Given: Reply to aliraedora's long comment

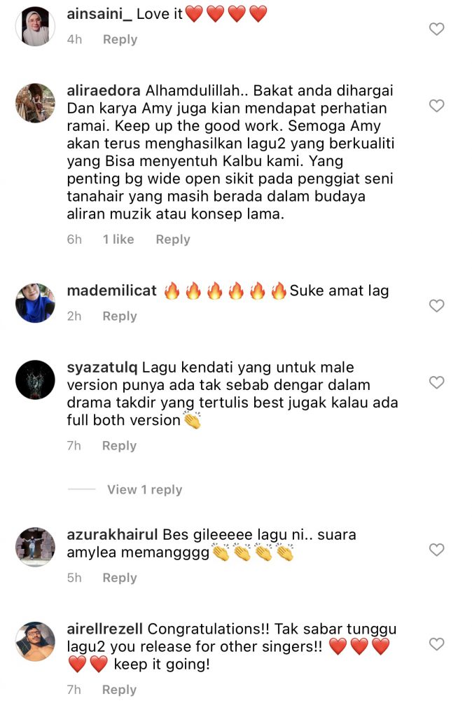Looking at the screenshot, I should pos(173,239).
